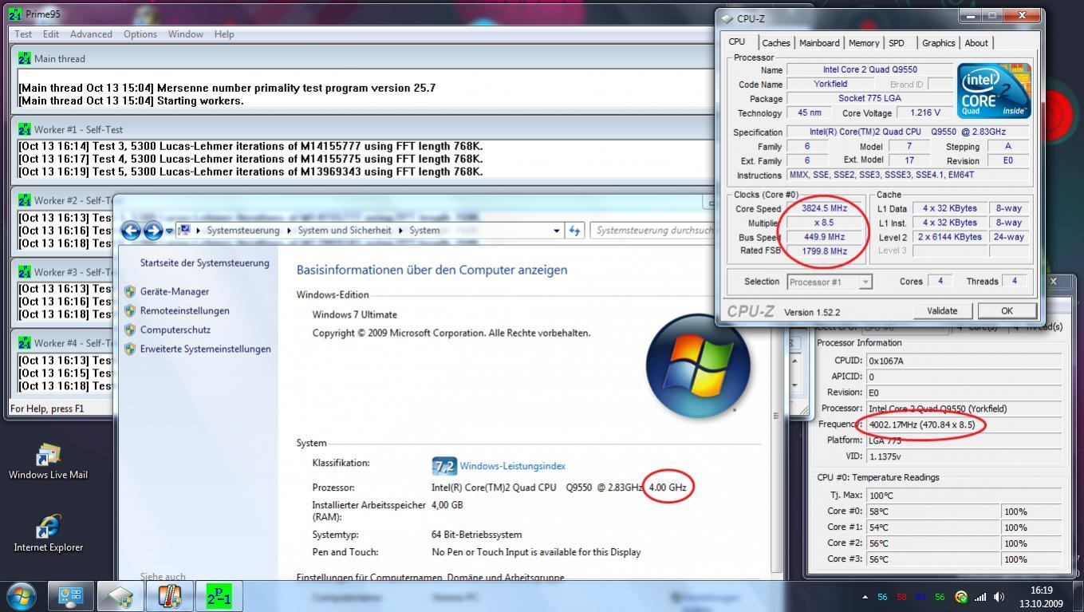Expand Systemsteuerung breadcrumb arrow
The image size is (1084, 612).
point(289,231)
